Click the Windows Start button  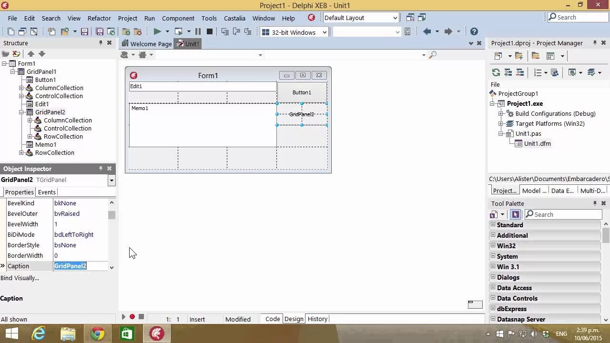11,333
